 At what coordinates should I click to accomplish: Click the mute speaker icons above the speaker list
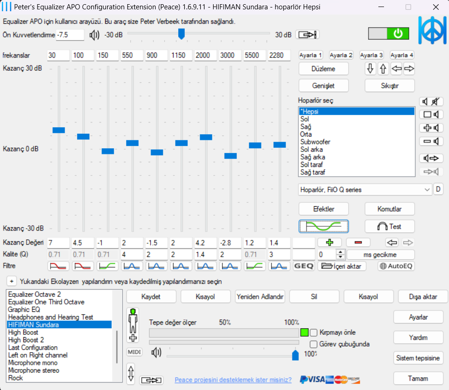click(431, 101)
